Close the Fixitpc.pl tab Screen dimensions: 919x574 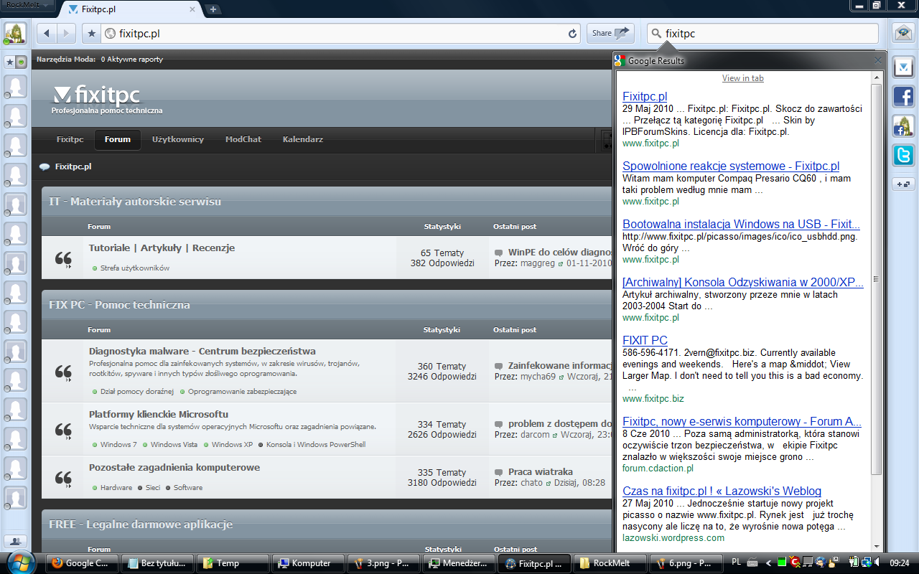coord(192,9)
